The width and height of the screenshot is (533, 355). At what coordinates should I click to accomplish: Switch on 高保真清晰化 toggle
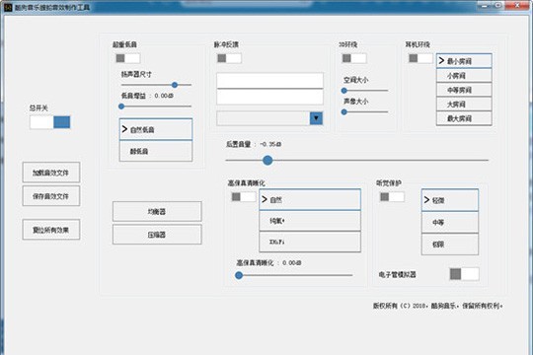[x=244, y=196]
